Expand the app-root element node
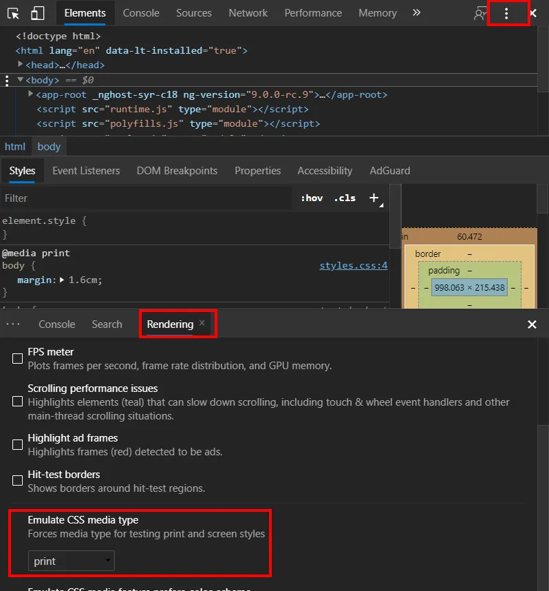Screen dimensions: 549x591 tap(31, 94)
